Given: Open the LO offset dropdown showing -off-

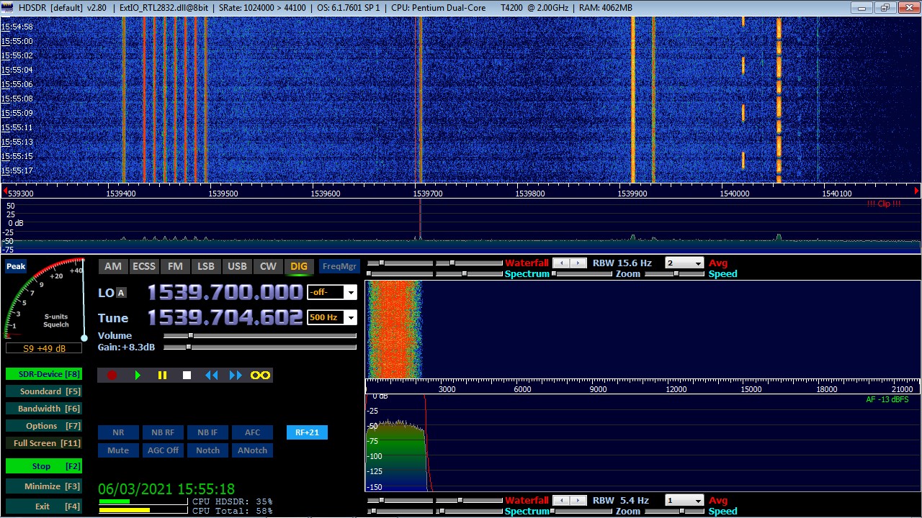Looking at the screenshot, I should point(331,292).
